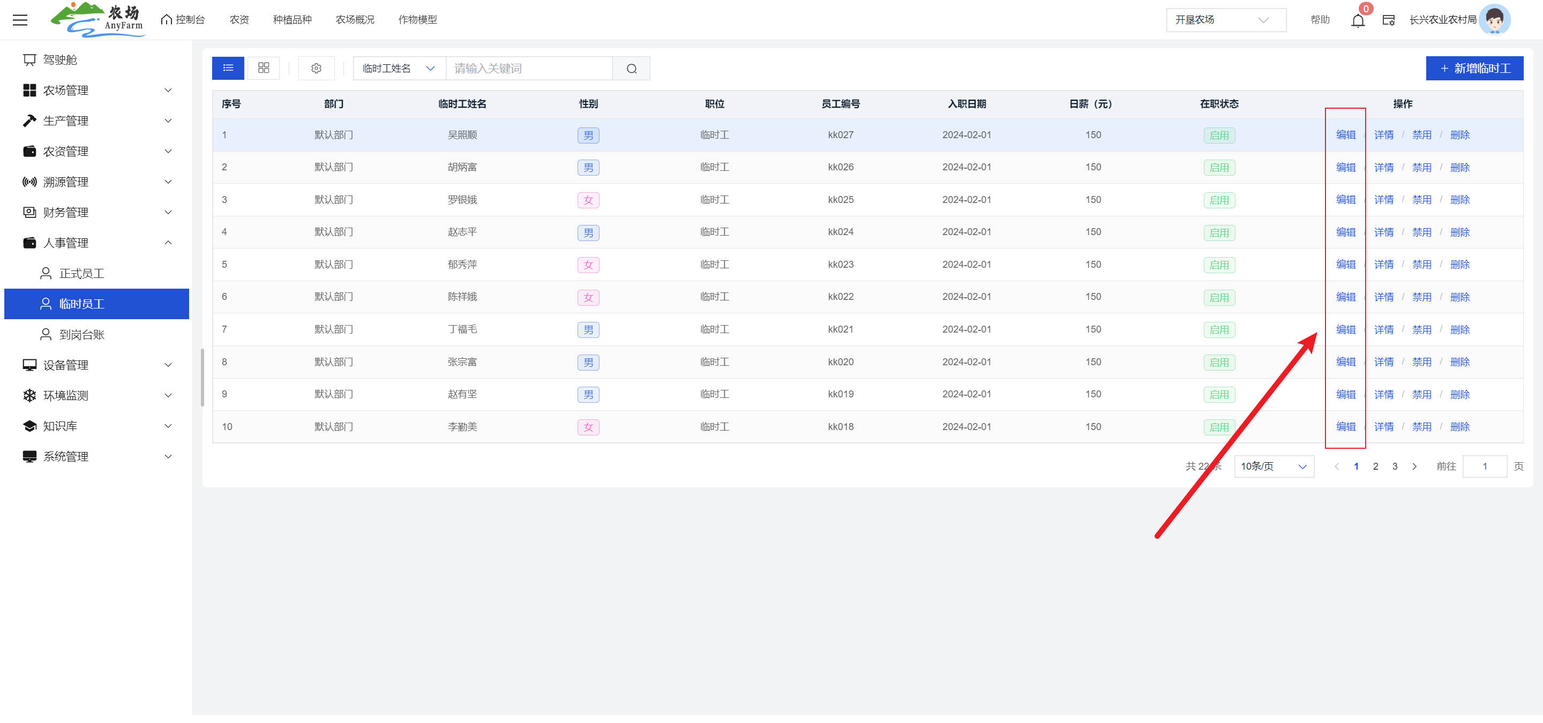Click the hamburger menu icon
Image resolution: width=1543 pixels, height=723 pixels.
[20, 20]
